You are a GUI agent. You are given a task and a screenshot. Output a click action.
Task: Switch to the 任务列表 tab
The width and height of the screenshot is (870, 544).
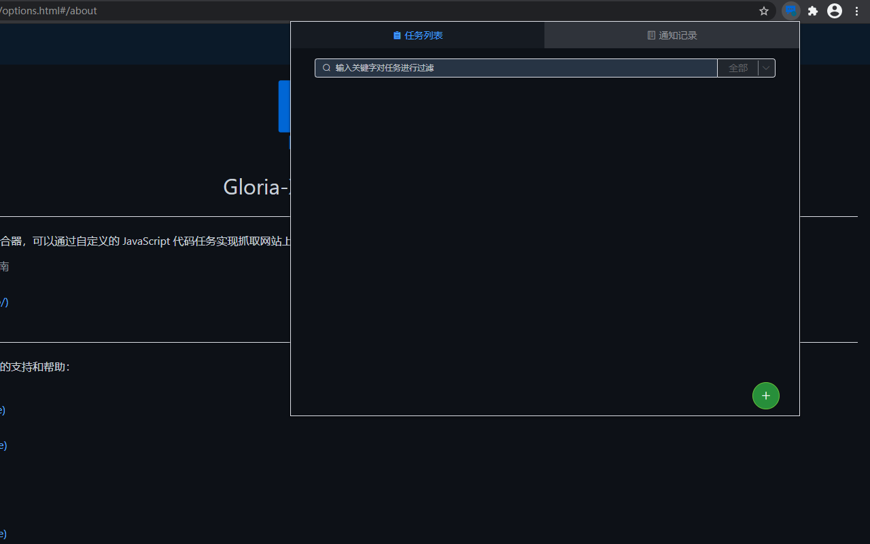pyautogui.click(x=417, y=35)
